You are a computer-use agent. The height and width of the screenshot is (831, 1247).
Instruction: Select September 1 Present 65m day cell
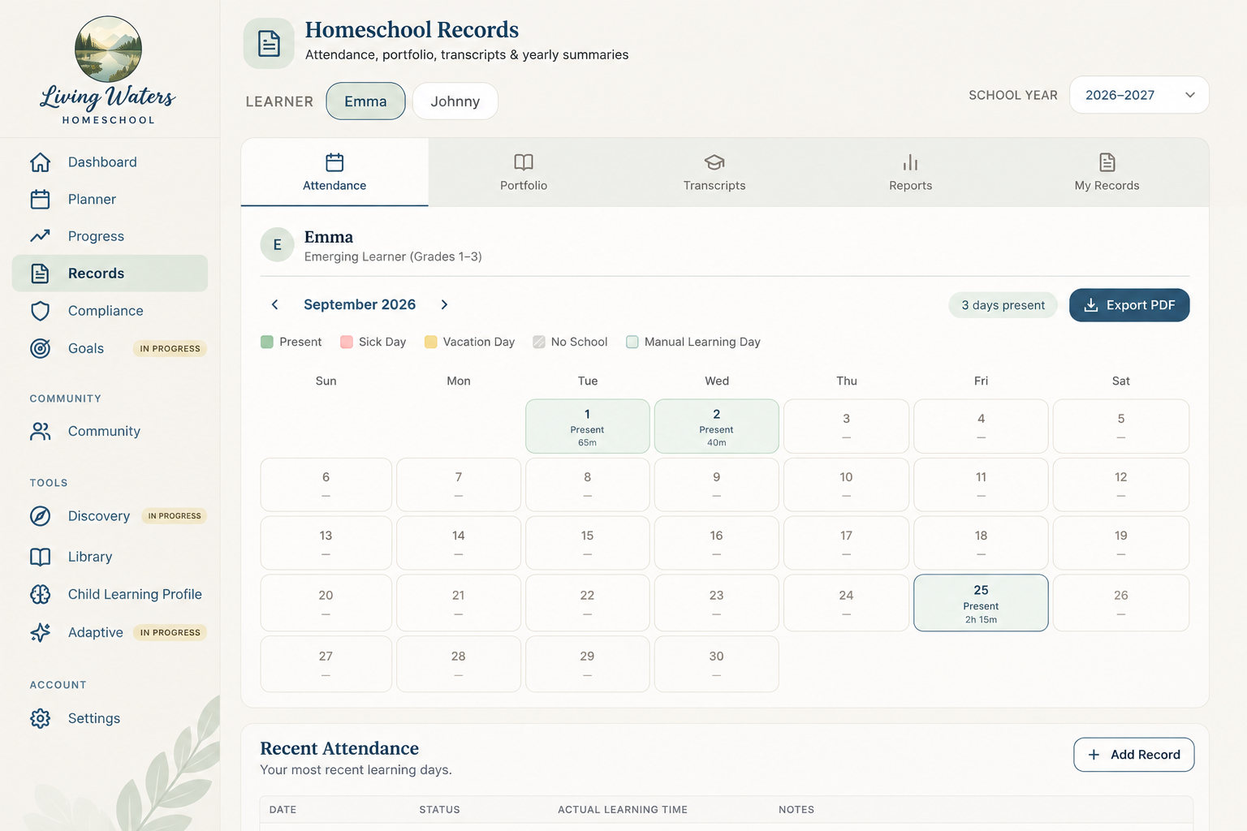click(587, 426)
